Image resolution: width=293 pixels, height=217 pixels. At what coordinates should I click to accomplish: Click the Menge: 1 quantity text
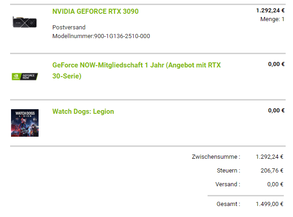272,19
